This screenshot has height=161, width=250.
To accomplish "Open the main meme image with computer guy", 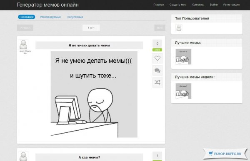I will (94, 94).
